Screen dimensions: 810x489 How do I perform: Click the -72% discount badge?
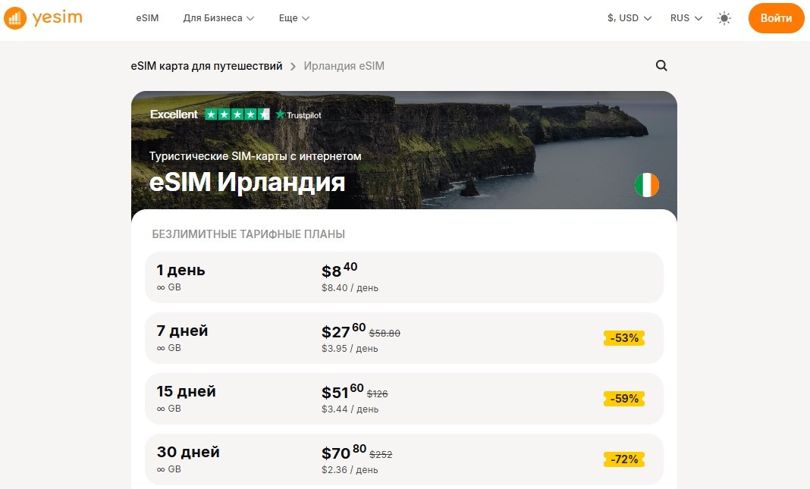click(x=623, y=459)
